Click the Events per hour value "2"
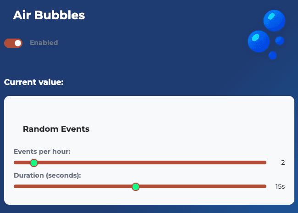 coord(283,163)
